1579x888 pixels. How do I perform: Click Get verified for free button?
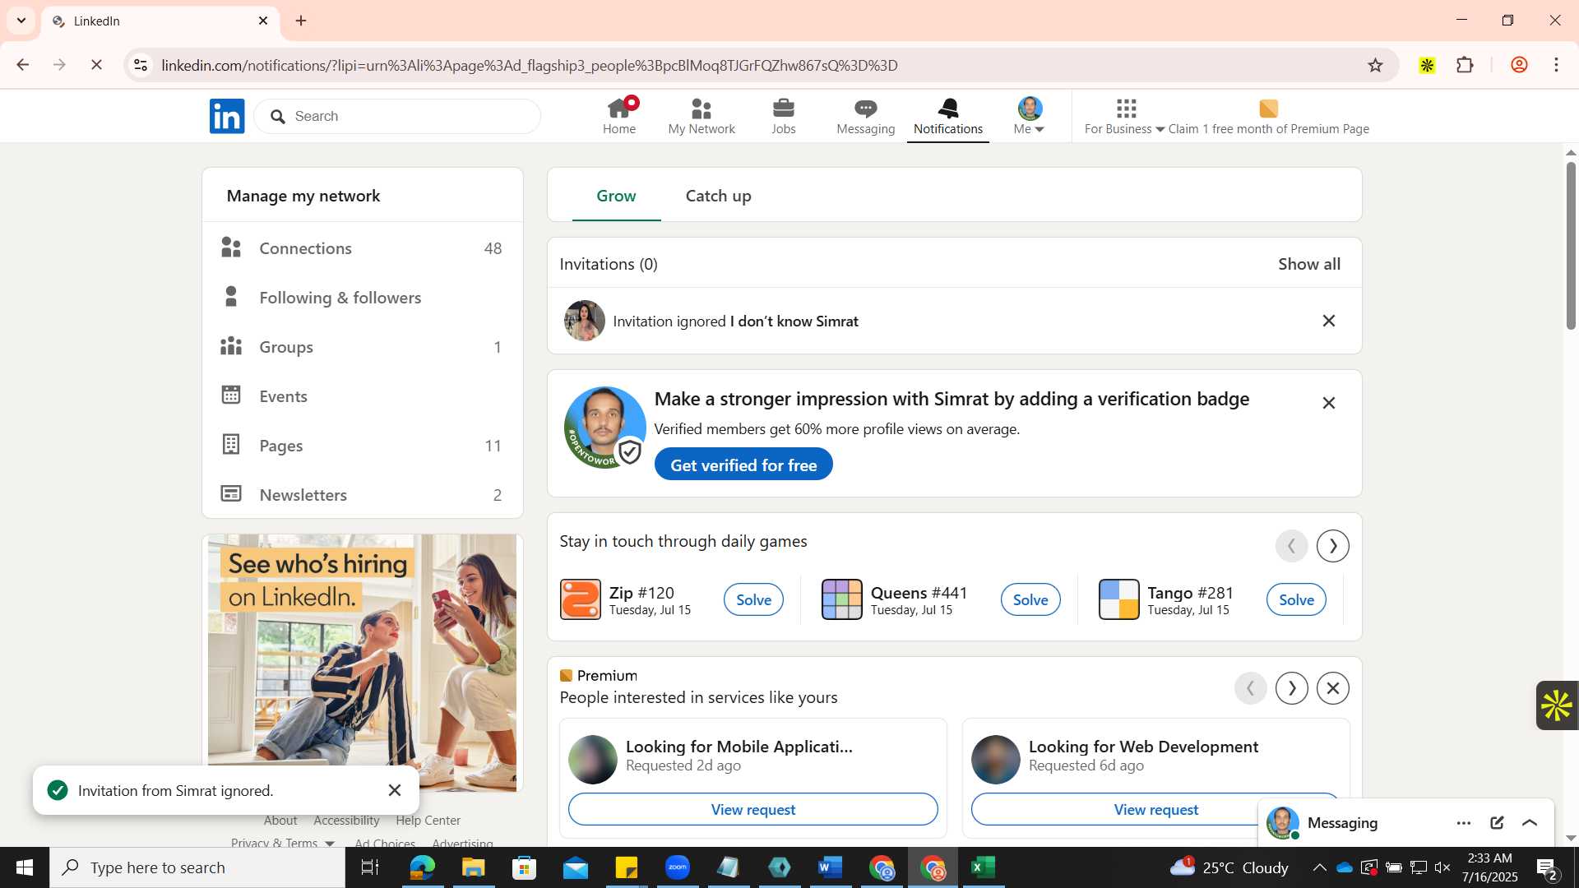coord(743,465)
